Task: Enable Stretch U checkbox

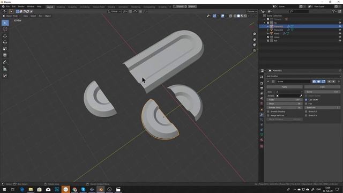Action: pyautogui.click(x=306, y=112)
